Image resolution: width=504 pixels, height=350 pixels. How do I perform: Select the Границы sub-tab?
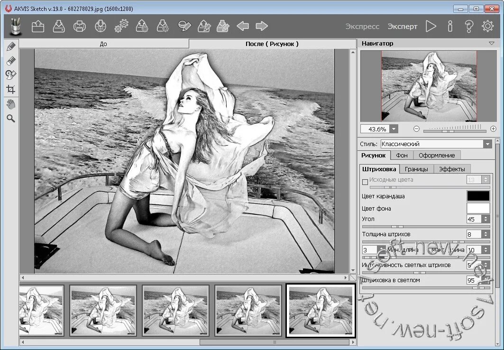(416, 169)
